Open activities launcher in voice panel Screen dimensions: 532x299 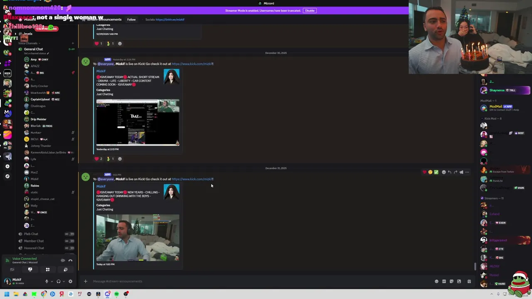point(48,270)
